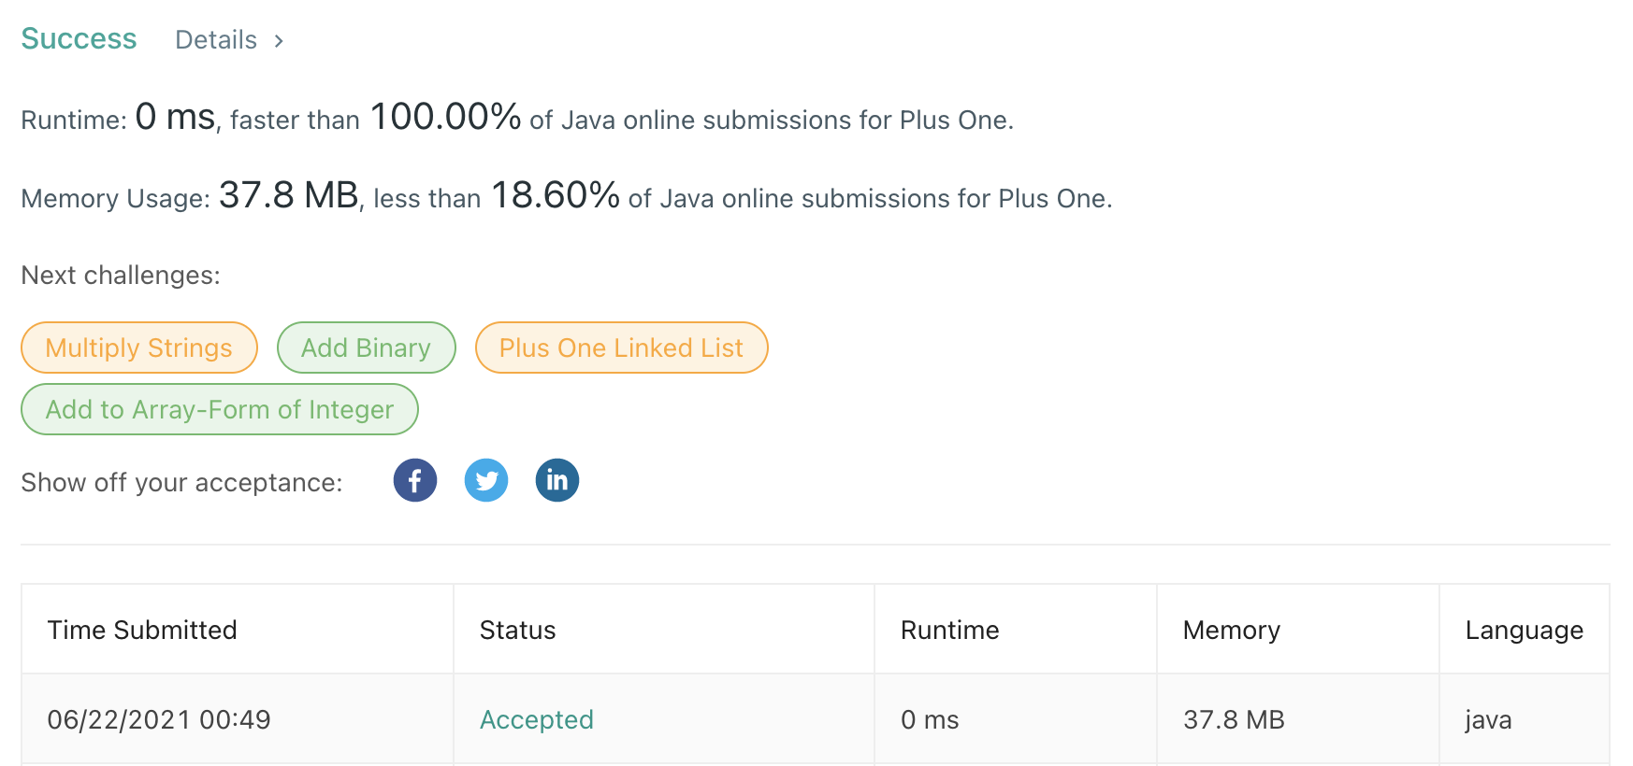This screenshot has width=1633, height=766.
Task: Click the Time Submitted column header
Action: (x=142, y=630)
